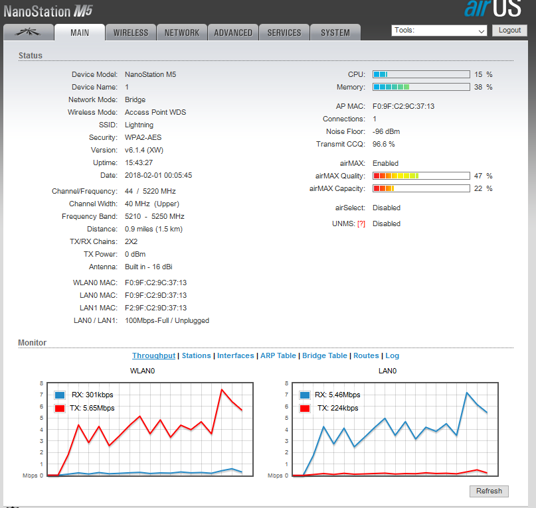
Task: Click the airMAX Quality bar
Action: click(421, 176)
